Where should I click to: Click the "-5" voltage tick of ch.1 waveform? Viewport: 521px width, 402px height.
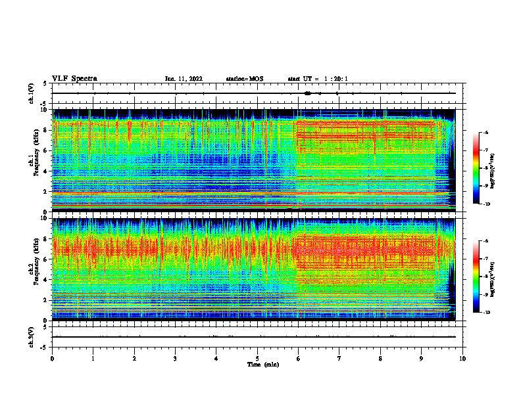coord(44,104)
